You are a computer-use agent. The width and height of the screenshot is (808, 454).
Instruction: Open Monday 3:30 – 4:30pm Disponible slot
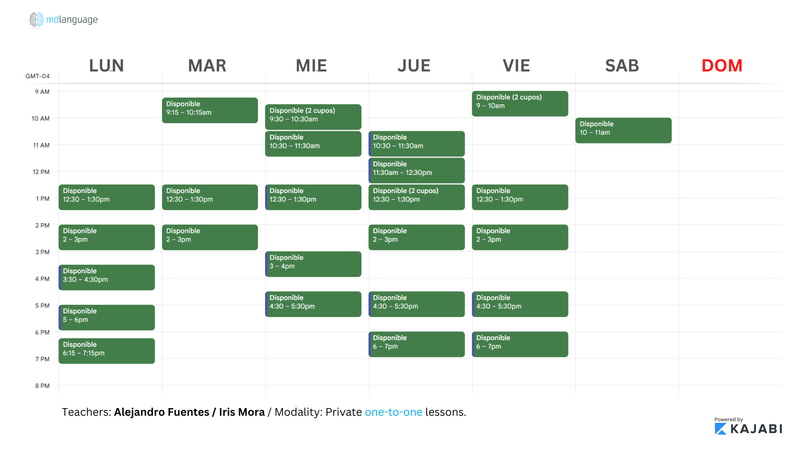click(106, 277)
